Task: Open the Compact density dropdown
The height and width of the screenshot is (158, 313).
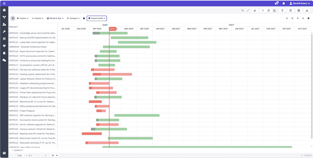Action: (73, 18)
